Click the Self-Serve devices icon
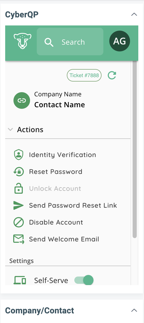The width and height of the screenshot is (144, 323). (x=20, y=280)
